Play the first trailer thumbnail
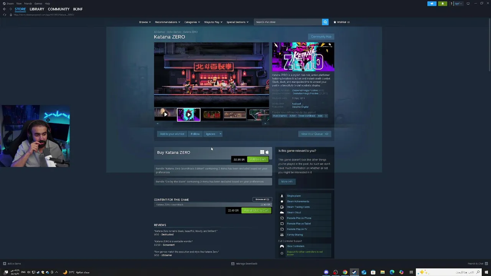 [x=165, y=114]
